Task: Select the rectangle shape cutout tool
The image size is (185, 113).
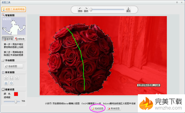Action: tap(12, 78)
